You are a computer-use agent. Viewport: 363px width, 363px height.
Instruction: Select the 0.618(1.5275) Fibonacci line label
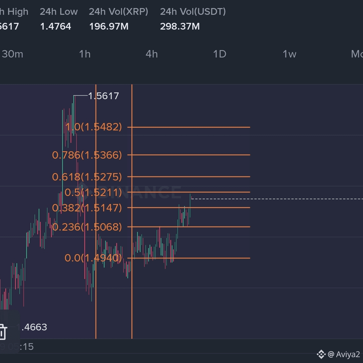coord(87,177)
